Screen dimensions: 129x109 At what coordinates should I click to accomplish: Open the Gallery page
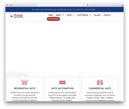pyautogui.click(x=97, y=15)
